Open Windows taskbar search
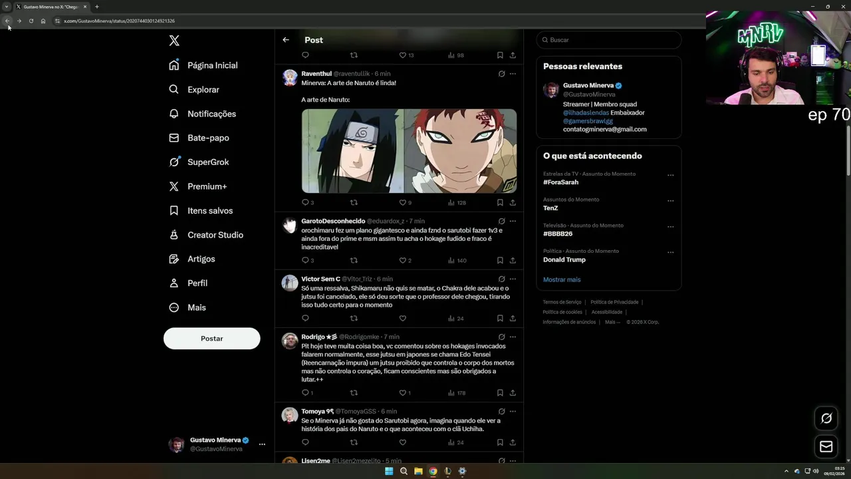This screenshot has width=851, height=479. [404, 471]
